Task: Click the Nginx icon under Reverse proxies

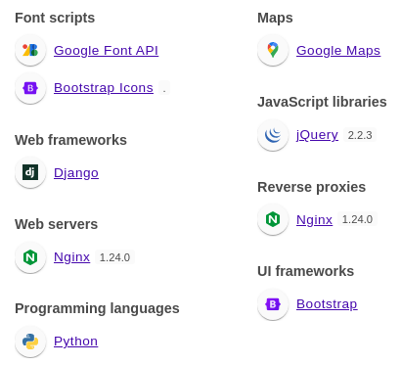Action: coord(273,219)
